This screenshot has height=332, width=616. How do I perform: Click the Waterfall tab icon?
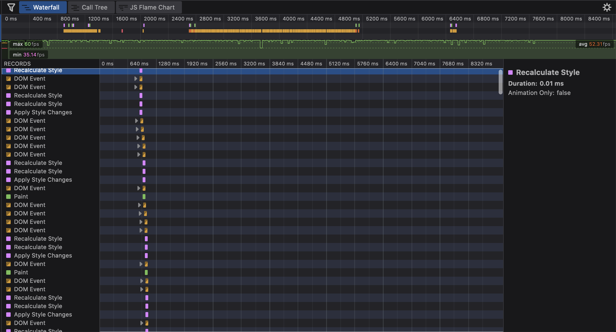(26, 8)
